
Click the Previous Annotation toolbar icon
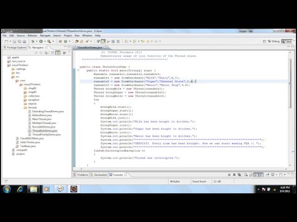[x=135, y=41]
